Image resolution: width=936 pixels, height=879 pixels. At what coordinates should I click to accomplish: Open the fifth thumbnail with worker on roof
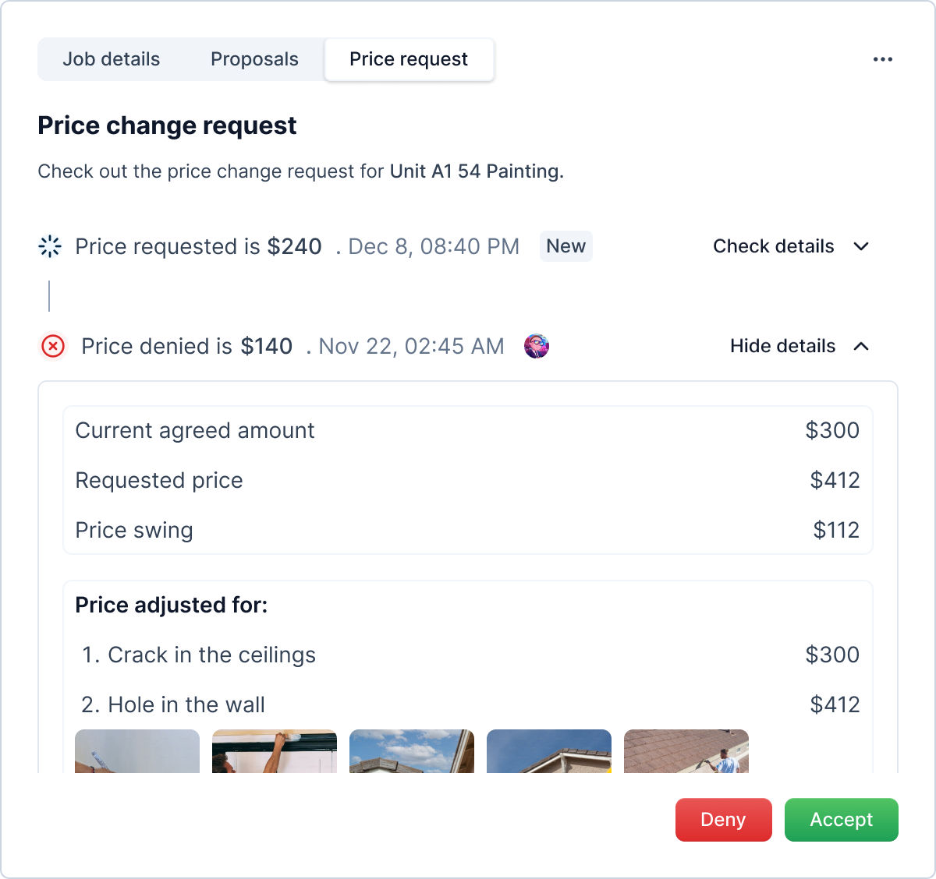686,751
